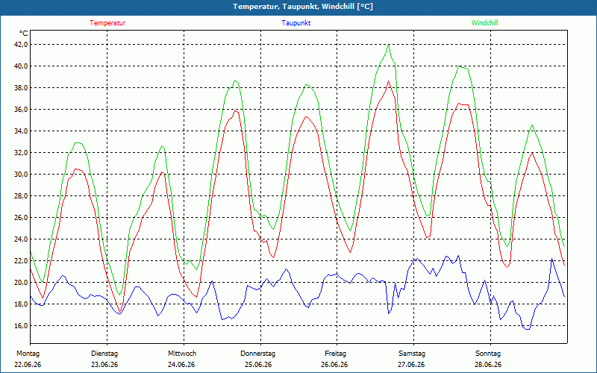This screenshot has height=373, width=597.
Task: Click the 22,0 y-axis value
Action: tap(22, 261)
